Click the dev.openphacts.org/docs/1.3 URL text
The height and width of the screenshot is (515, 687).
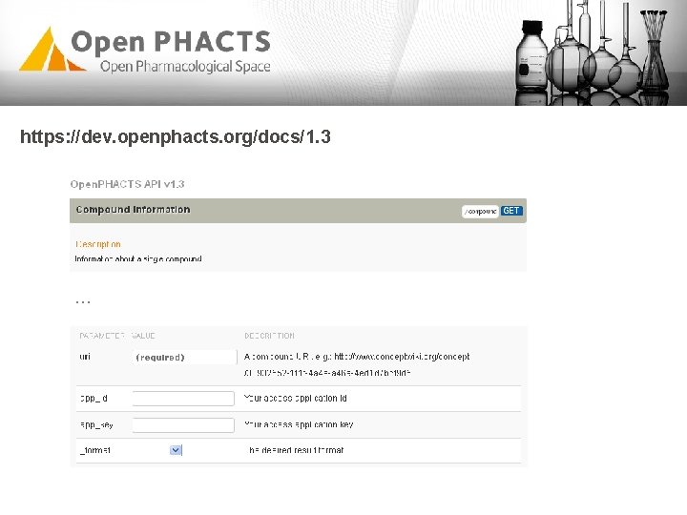(x=176, y=136)
